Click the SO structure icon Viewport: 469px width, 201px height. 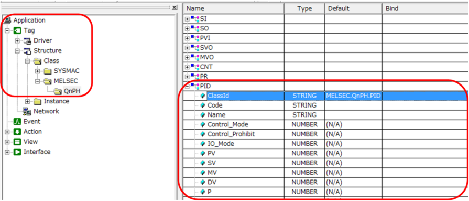(195, 29)
